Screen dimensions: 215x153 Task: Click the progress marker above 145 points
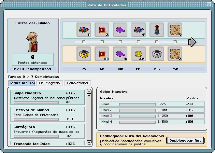tap(138, 42)
